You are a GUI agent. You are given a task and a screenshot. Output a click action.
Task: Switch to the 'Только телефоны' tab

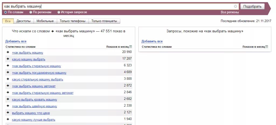[73, 21]
